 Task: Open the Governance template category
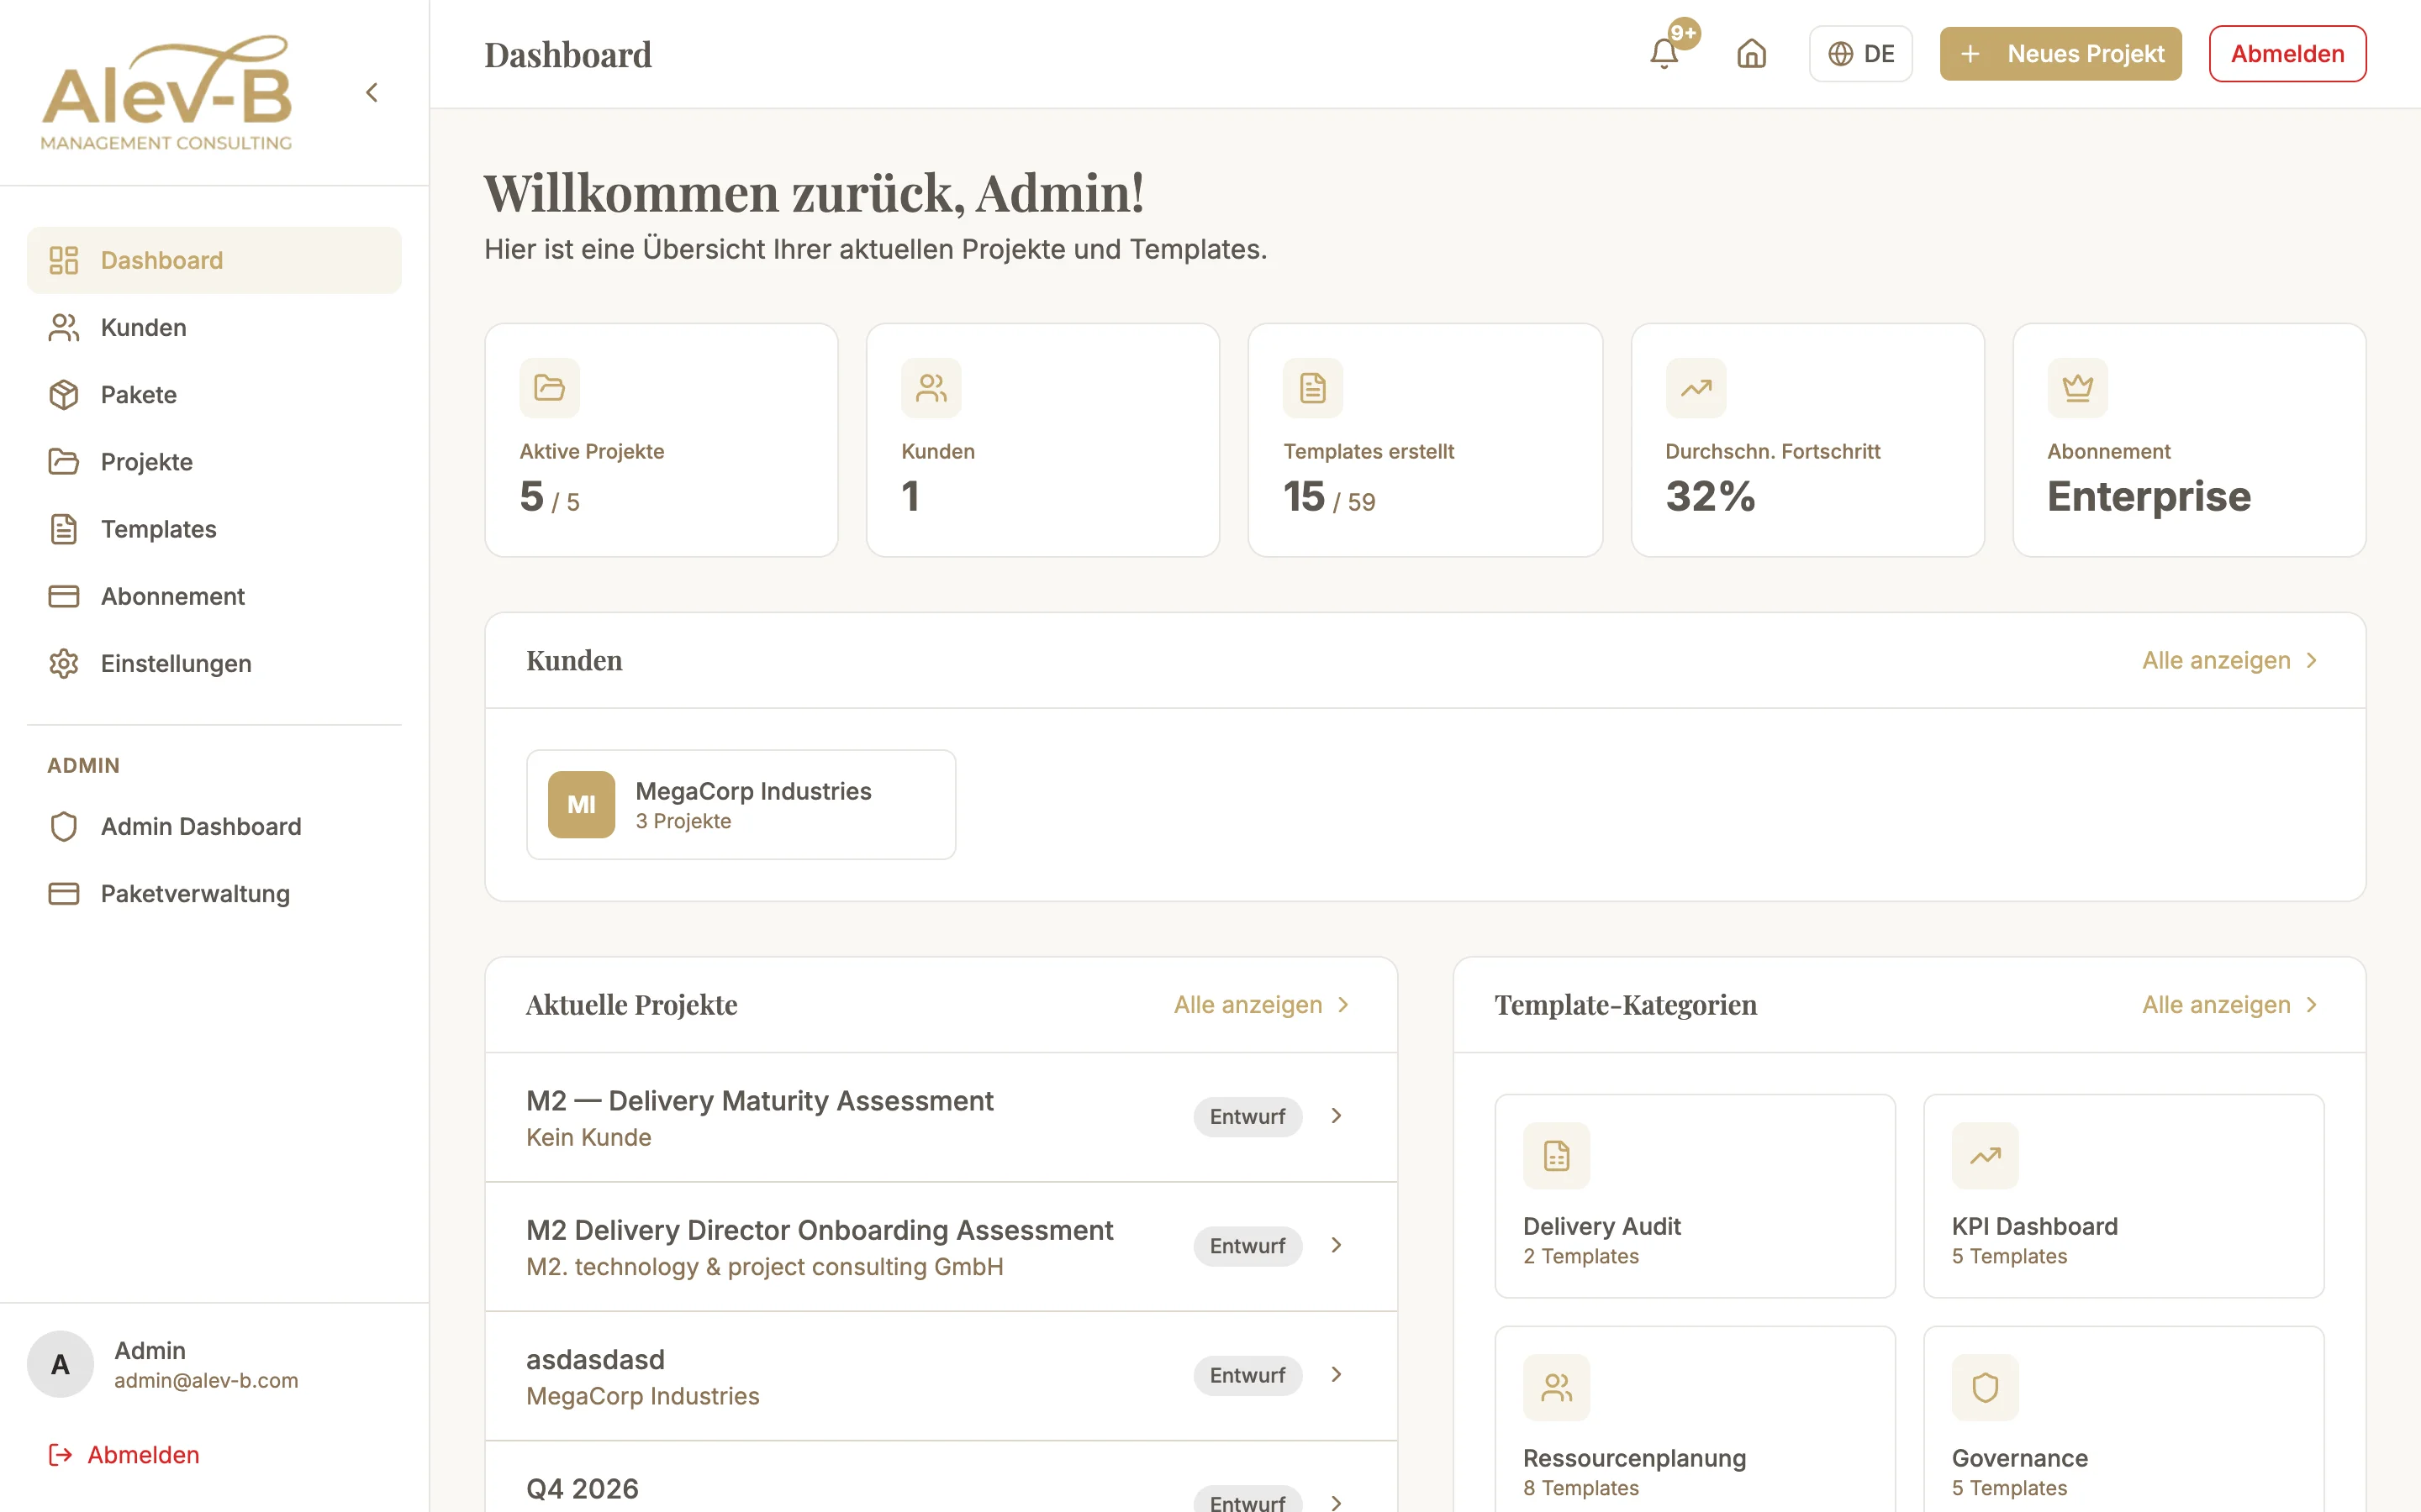[x=2123, y=1420]
